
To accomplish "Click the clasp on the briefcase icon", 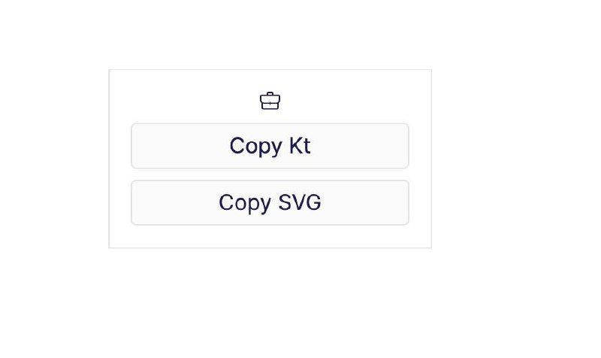I will 270,103.
